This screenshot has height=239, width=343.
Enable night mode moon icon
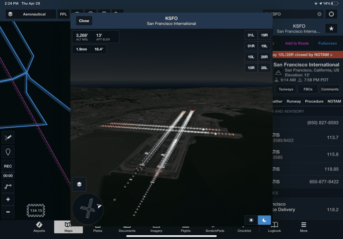(x=264, y=220)
